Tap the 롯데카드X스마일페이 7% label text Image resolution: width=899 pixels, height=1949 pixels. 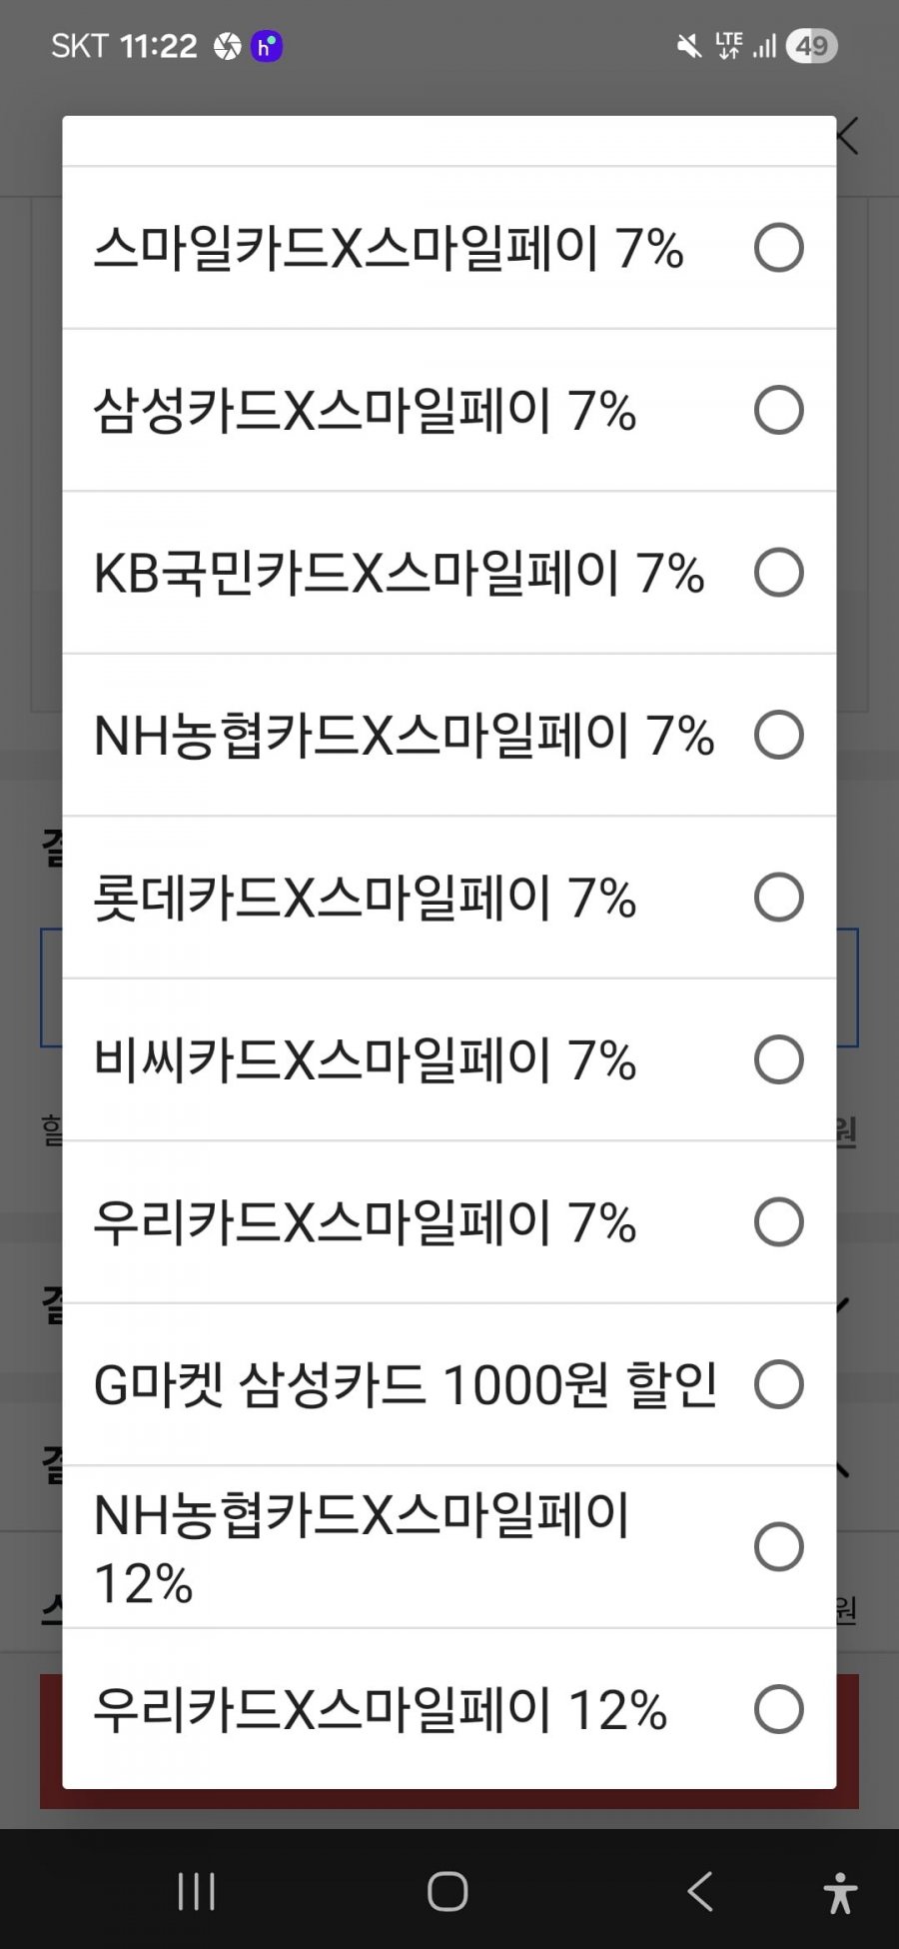[x=365, y=898]
